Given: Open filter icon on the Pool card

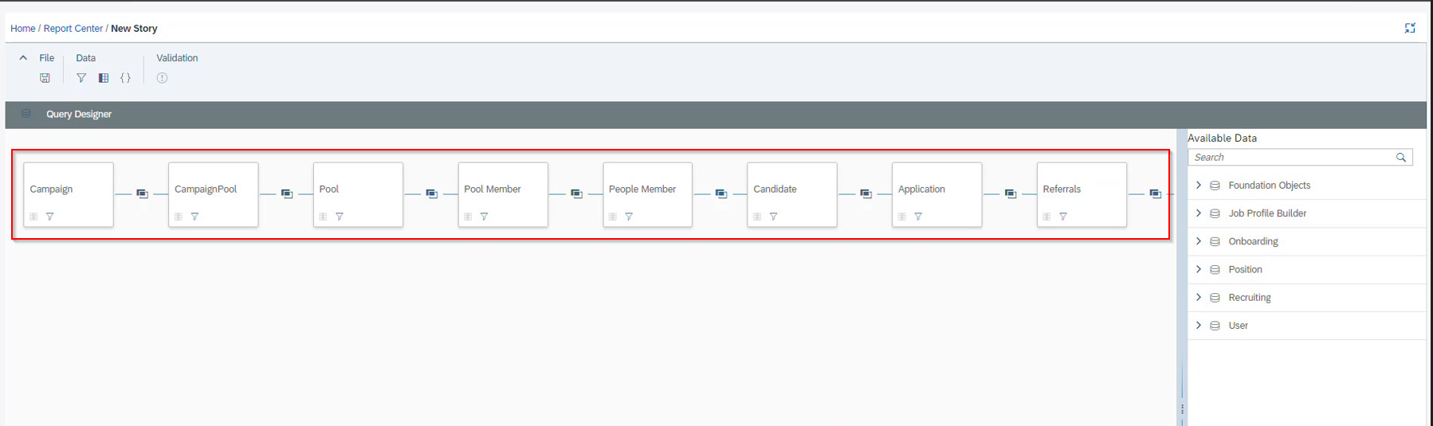Looking at the screenshot, I should coord(340,217).
